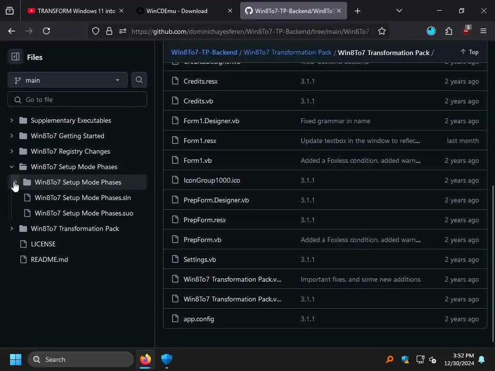Open PrepForm.resx file
The image size is (495, 371).
click(204, 220)
